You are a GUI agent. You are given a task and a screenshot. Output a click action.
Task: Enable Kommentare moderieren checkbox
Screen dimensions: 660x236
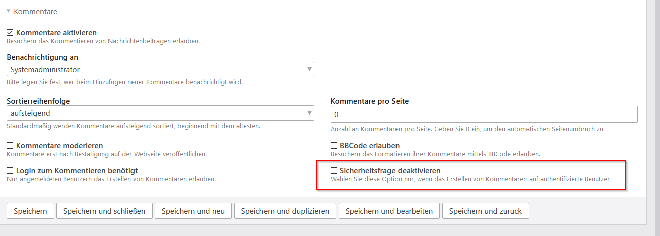[10, 146]
